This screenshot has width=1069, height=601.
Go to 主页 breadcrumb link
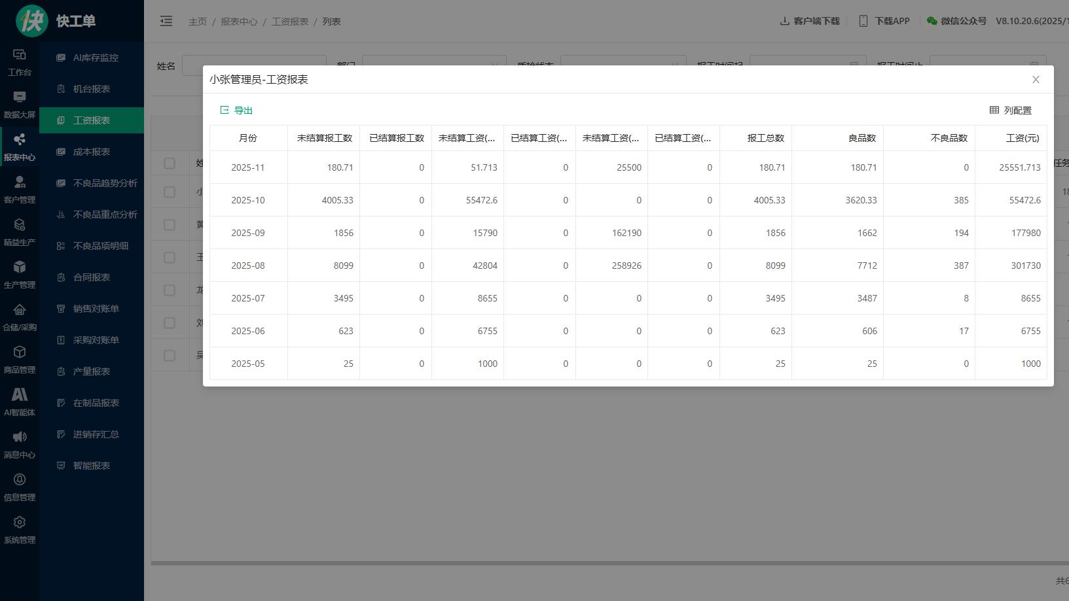click(198, 22)
